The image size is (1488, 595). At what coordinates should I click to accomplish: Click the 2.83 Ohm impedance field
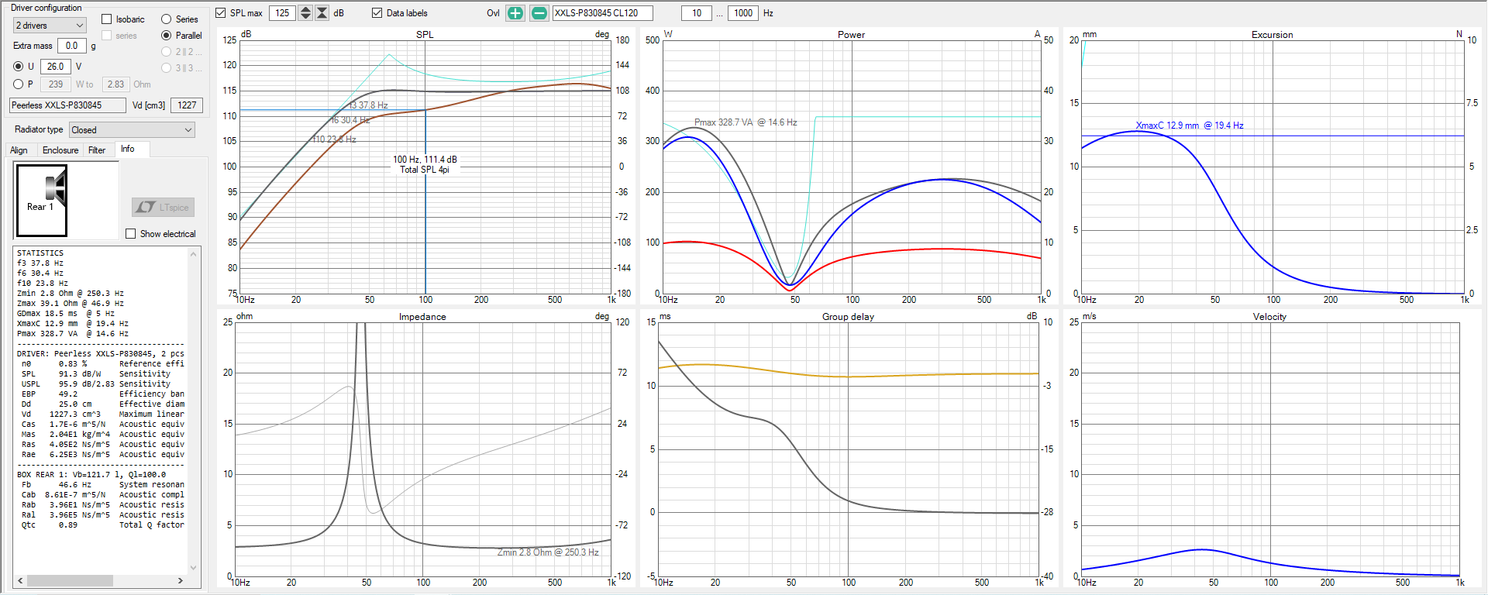click(x=116, y=84)
